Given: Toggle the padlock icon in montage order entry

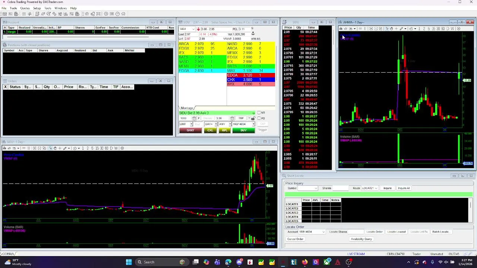Looking at the screenshot, I should [x=253, y=118].
